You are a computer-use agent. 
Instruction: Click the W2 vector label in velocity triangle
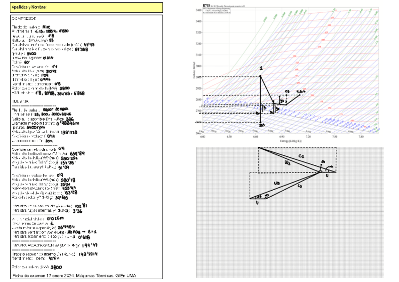pos(287,163)
